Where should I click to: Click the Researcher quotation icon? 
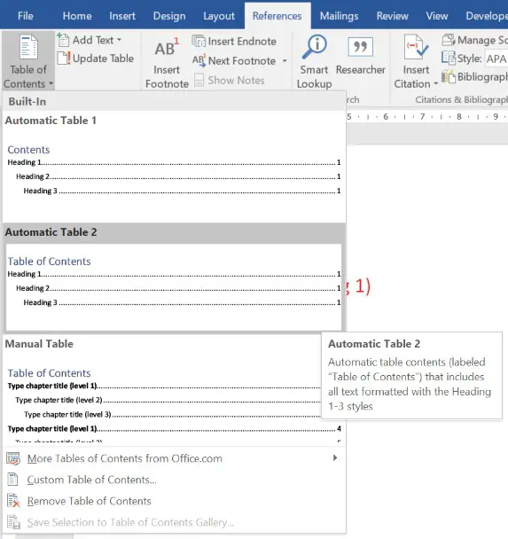(360, 47)
